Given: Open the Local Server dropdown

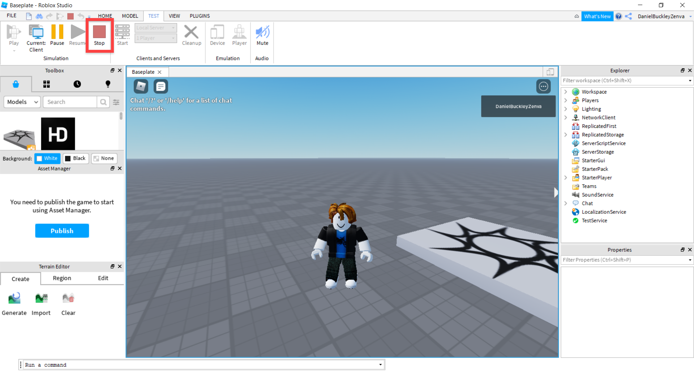Looking at the screenshot, I should [156, 28].
